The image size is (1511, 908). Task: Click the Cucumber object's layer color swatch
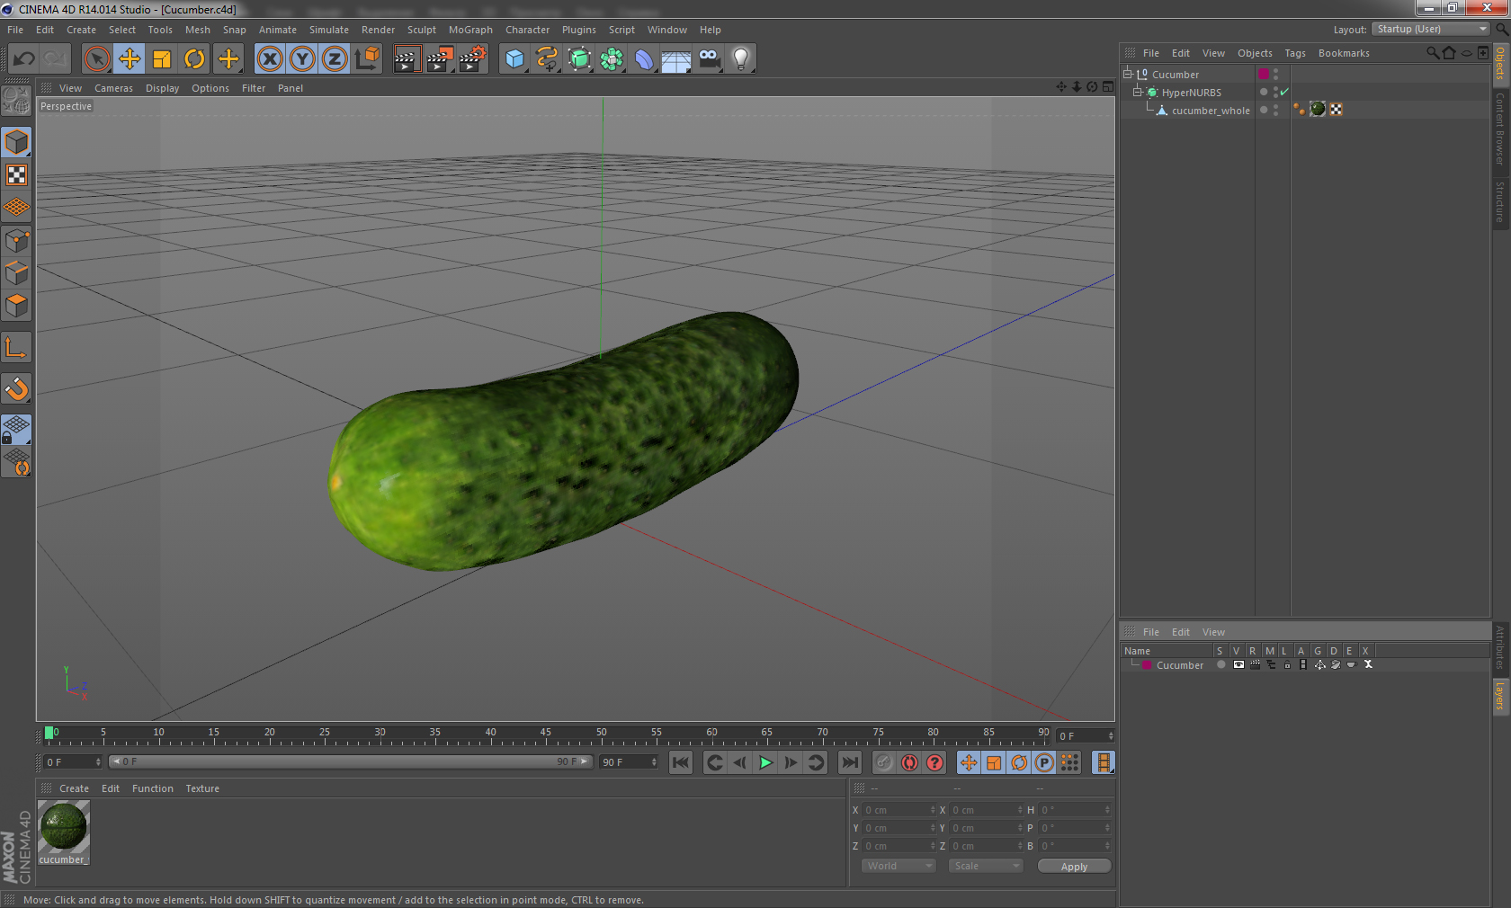(x=1264, y=74)
